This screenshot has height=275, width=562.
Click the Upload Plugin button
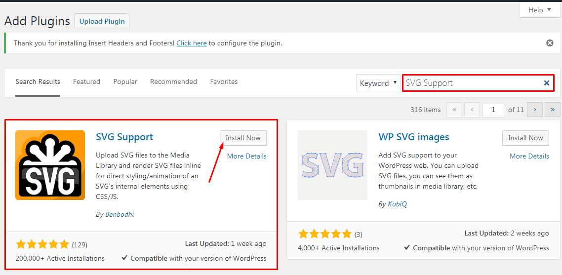click(x=102, y=21)
